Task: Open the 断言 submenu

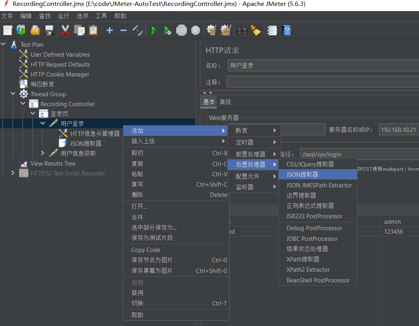Action: click(254, 130)
